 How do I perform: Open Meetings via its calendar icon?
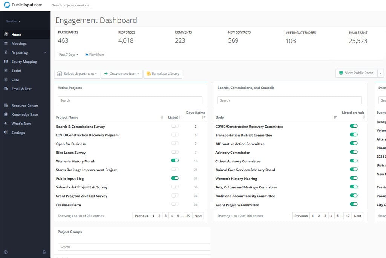click(x=6, y=43)
